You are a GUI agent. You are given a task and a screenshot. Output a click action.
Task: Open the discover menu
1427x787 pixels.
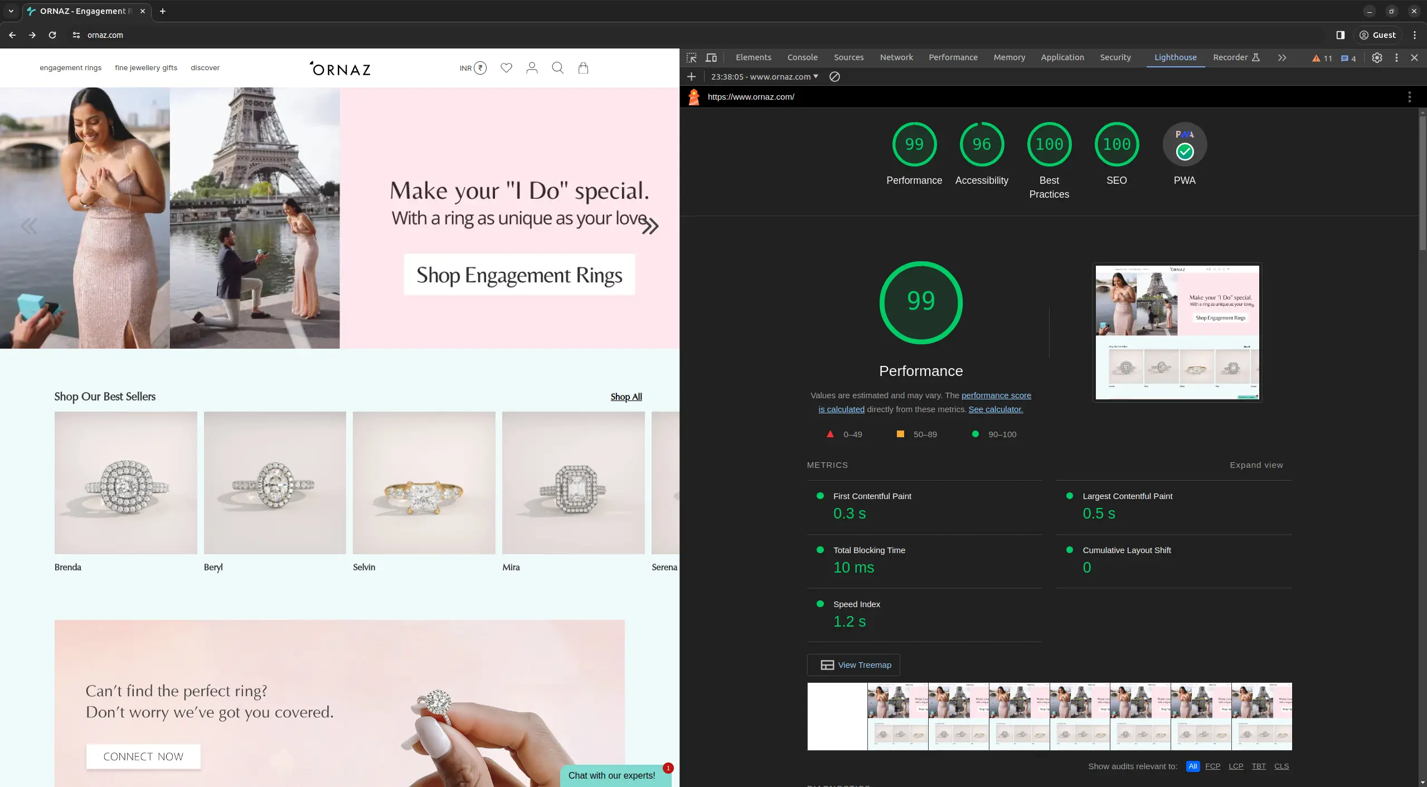click(205, 68)
